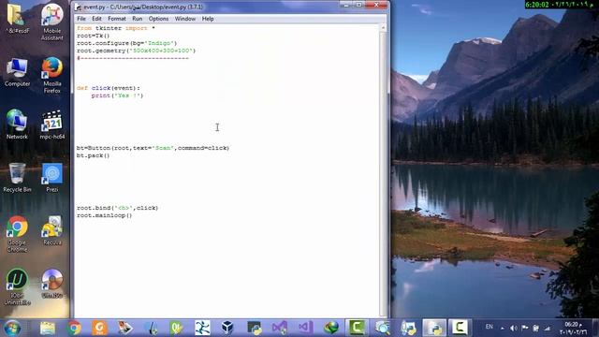The width and height of the screenshot is (599, 337).
Task: Open the VirtualBox cube taskbar icon
Action: tap(227, 328)
